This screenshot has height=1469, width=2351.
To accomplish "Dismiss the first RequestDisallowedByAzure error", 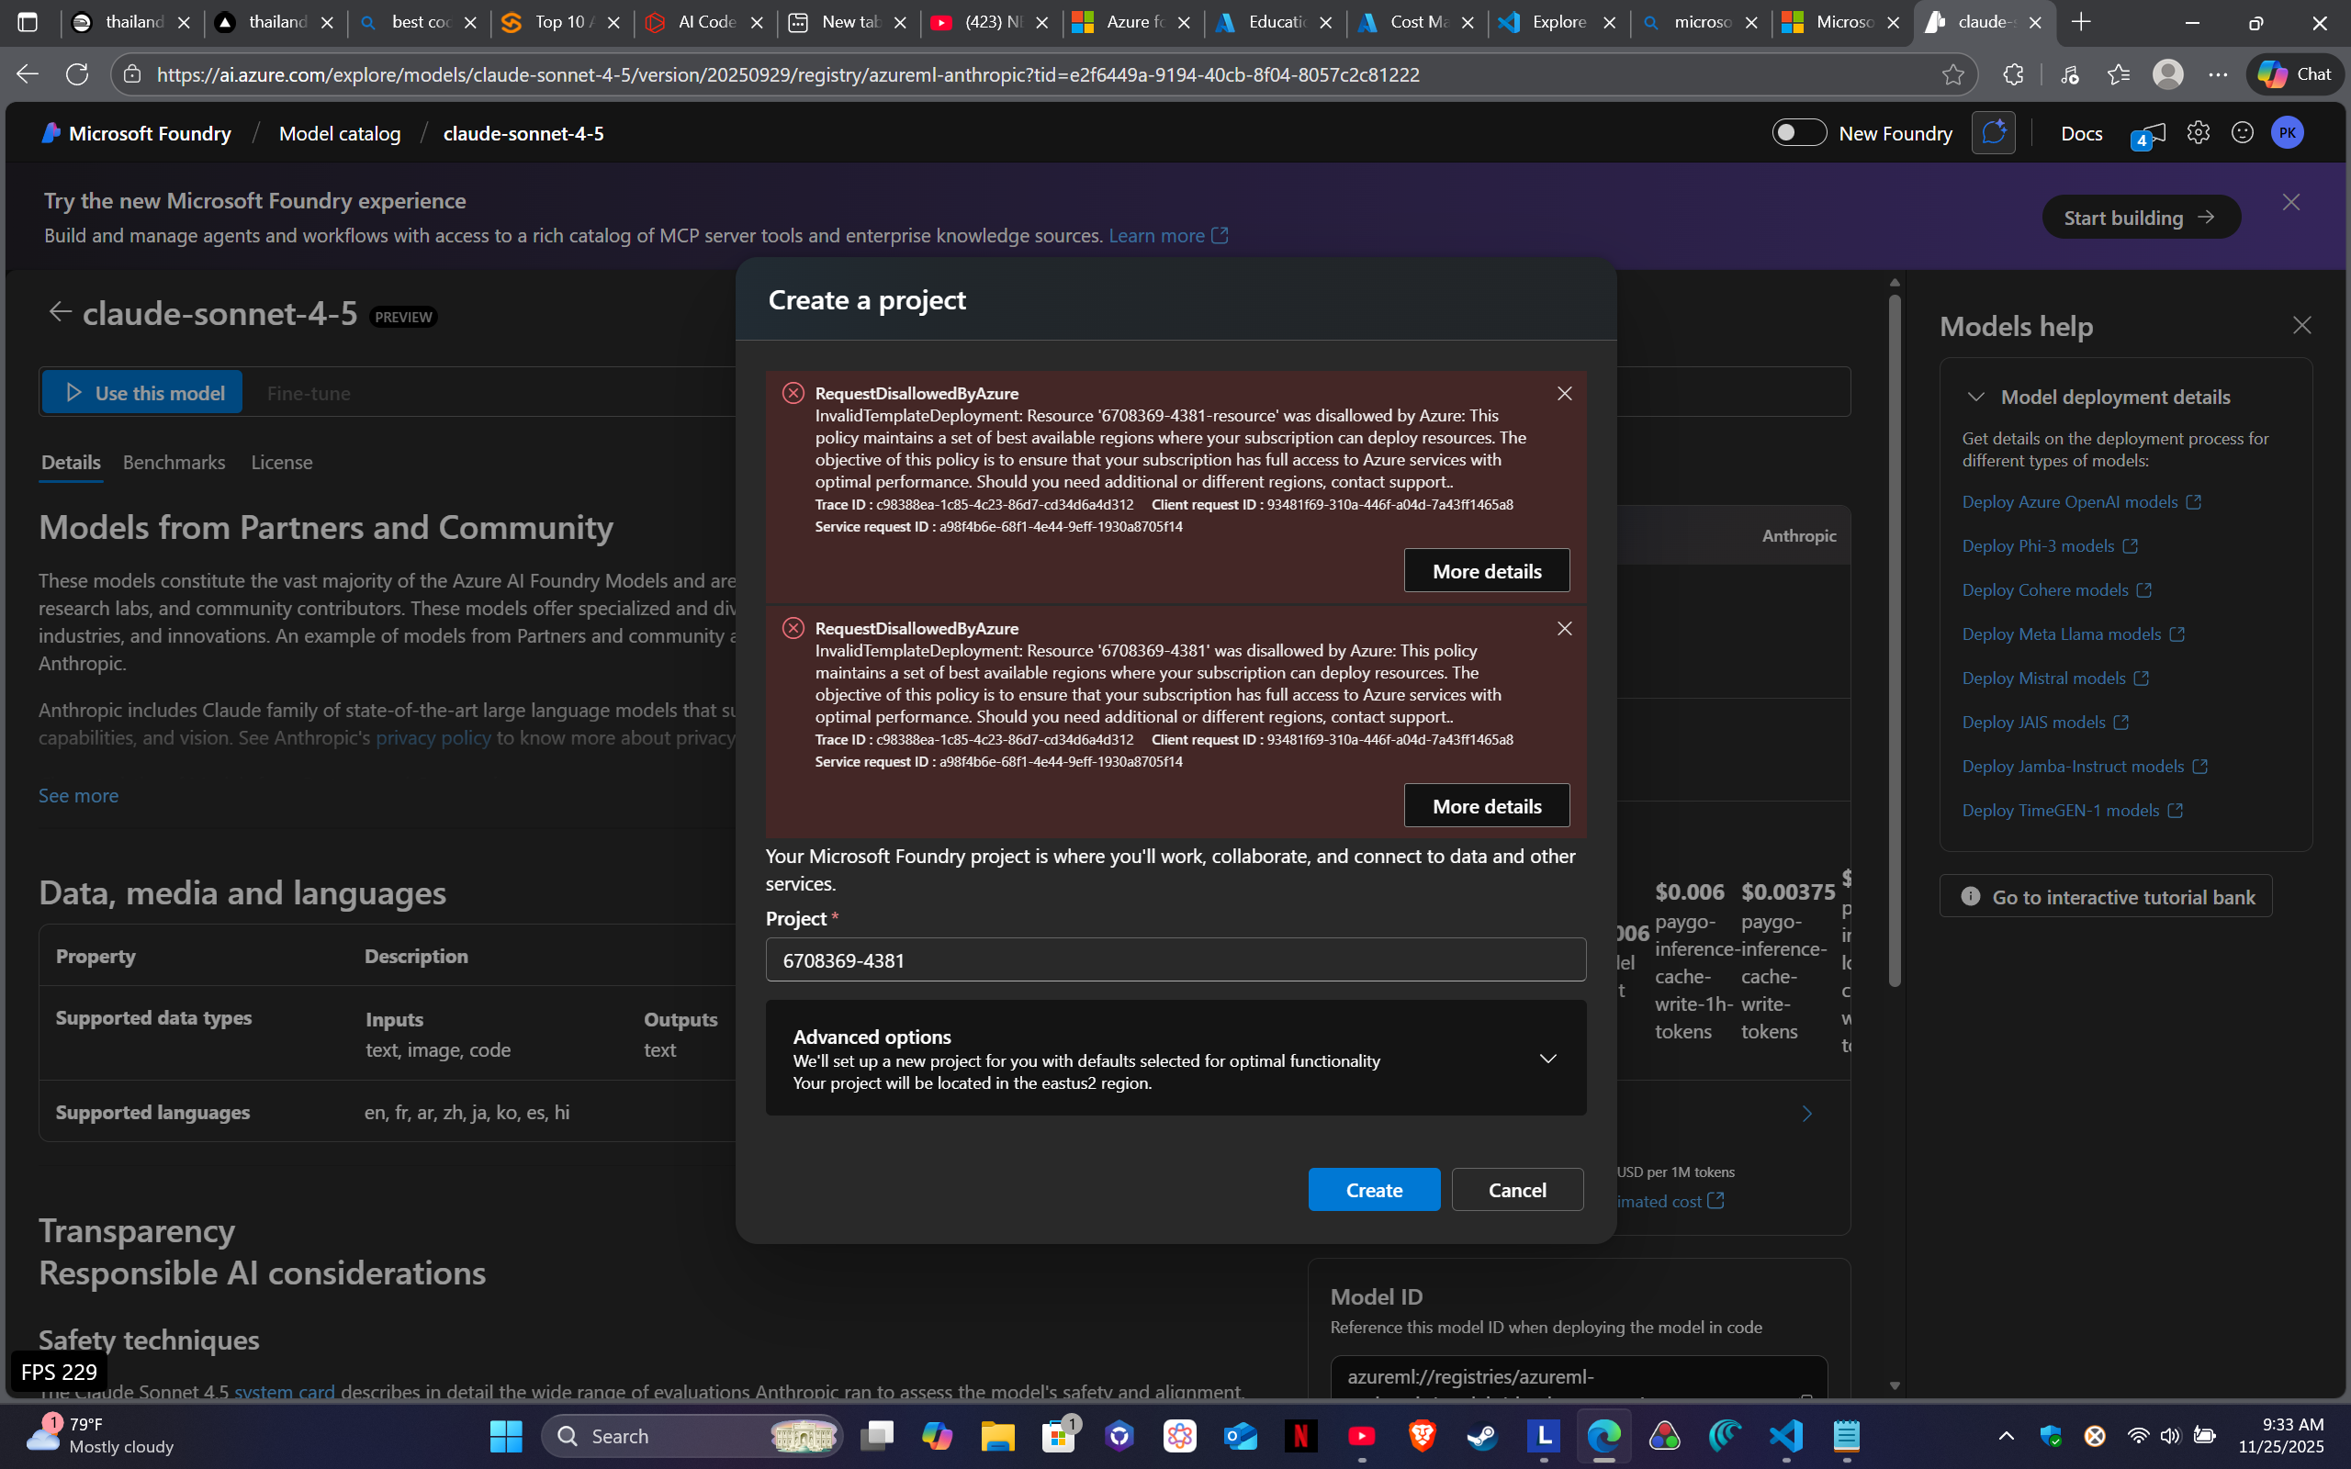I will click(1564, 393).
